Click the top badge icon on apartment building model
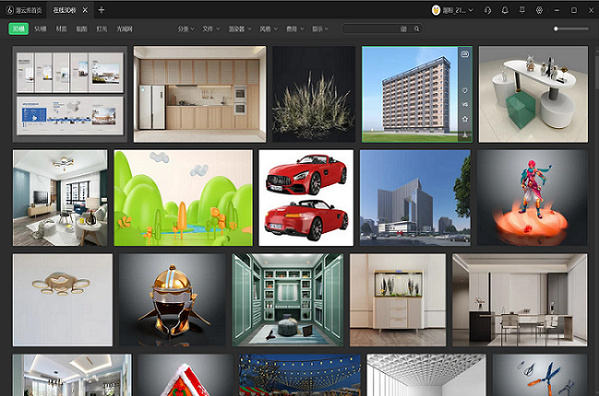Screen dimensions: 599x396 [464, 54]
